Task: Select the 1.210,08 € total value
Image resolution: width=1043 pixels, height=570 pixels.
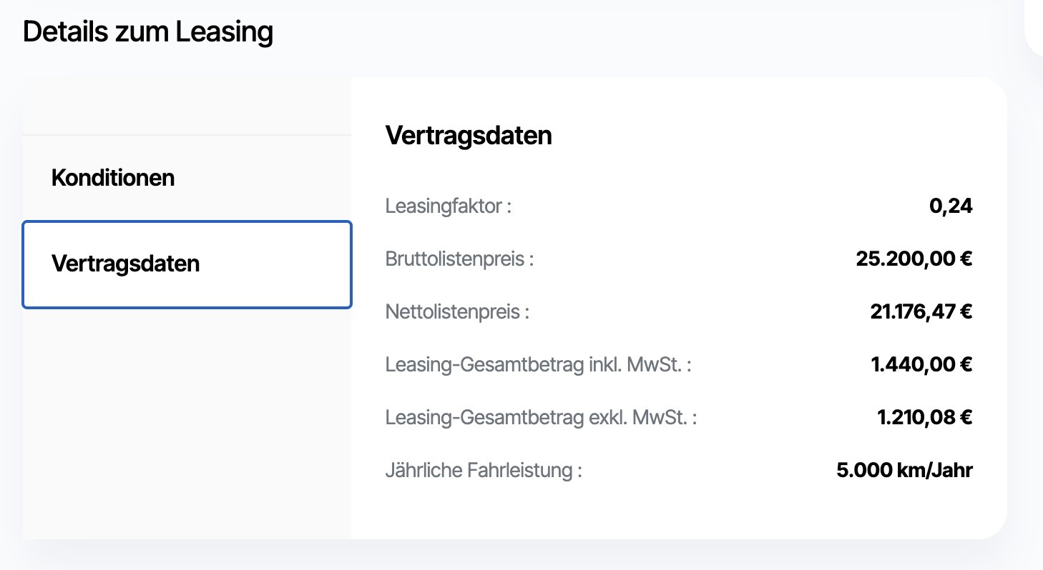Action: coord(924,418)
